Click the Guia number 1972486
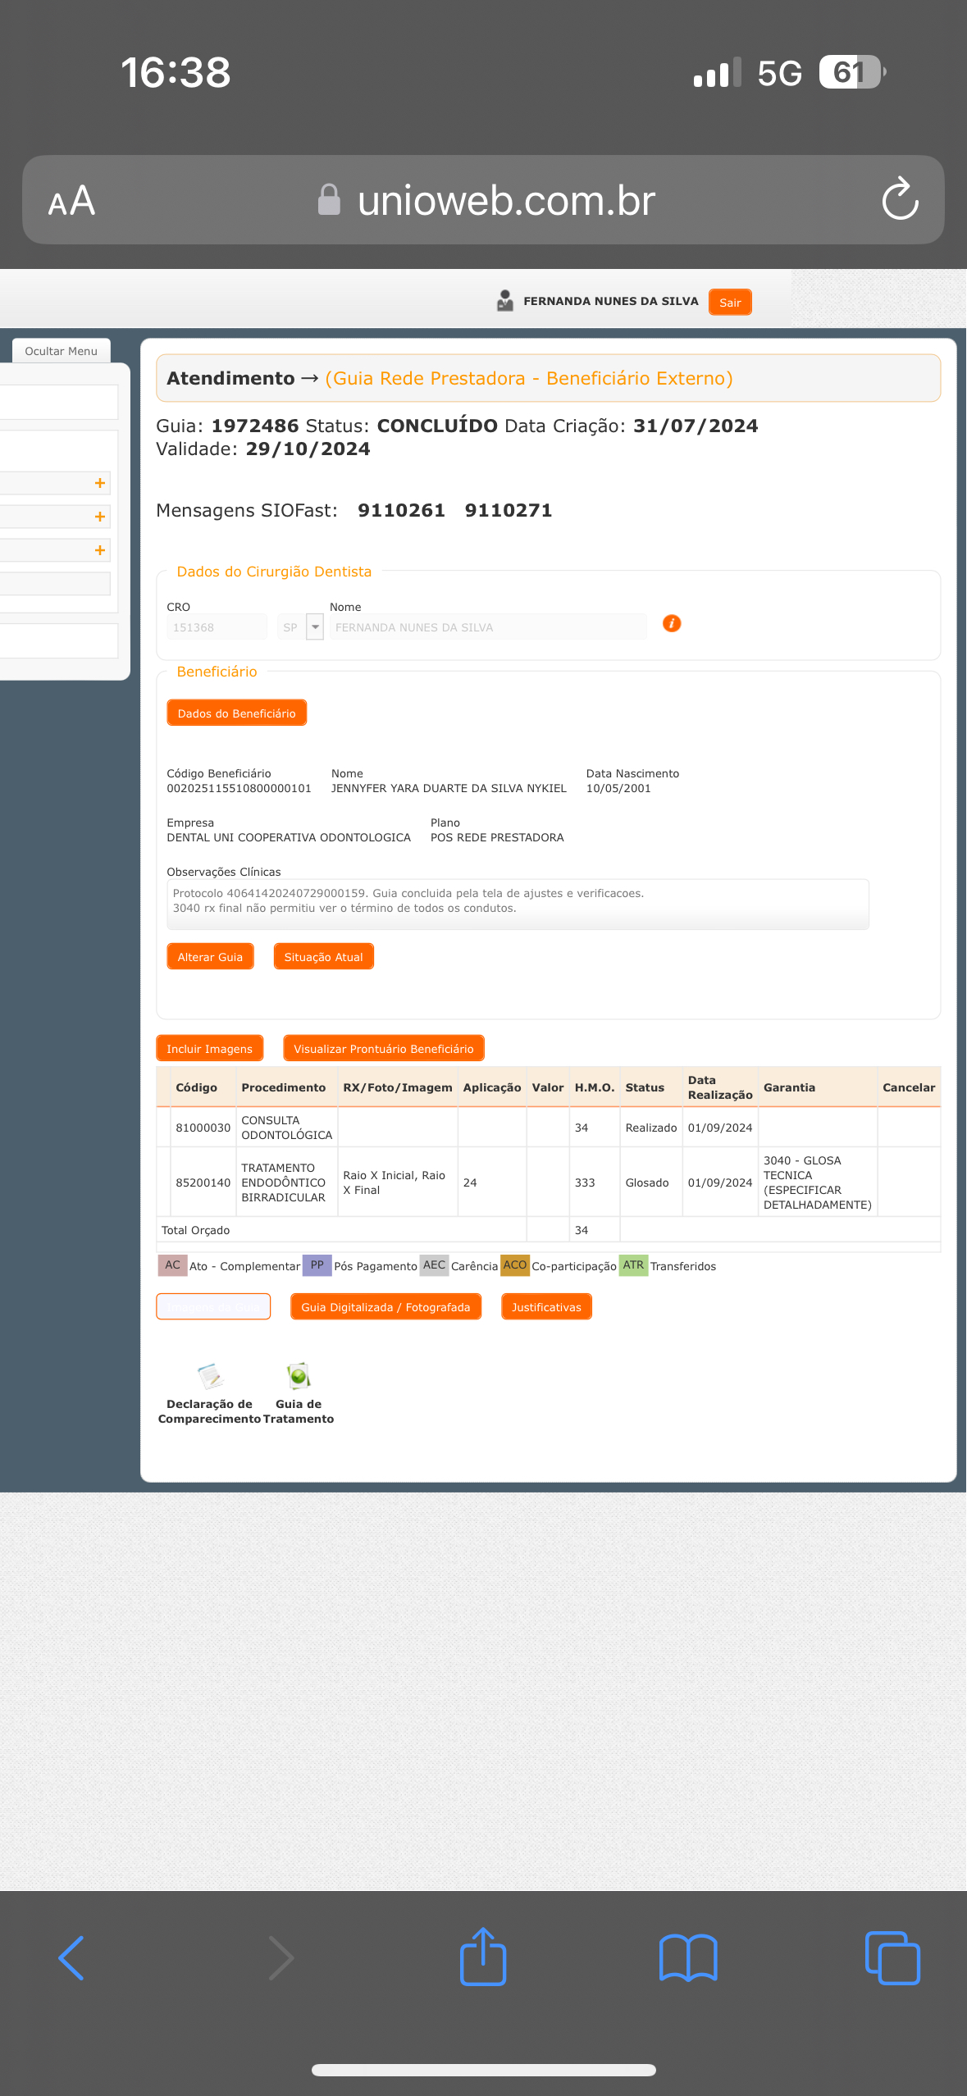The width and height of the screenshot is (967, 2096). click(255, 426)
